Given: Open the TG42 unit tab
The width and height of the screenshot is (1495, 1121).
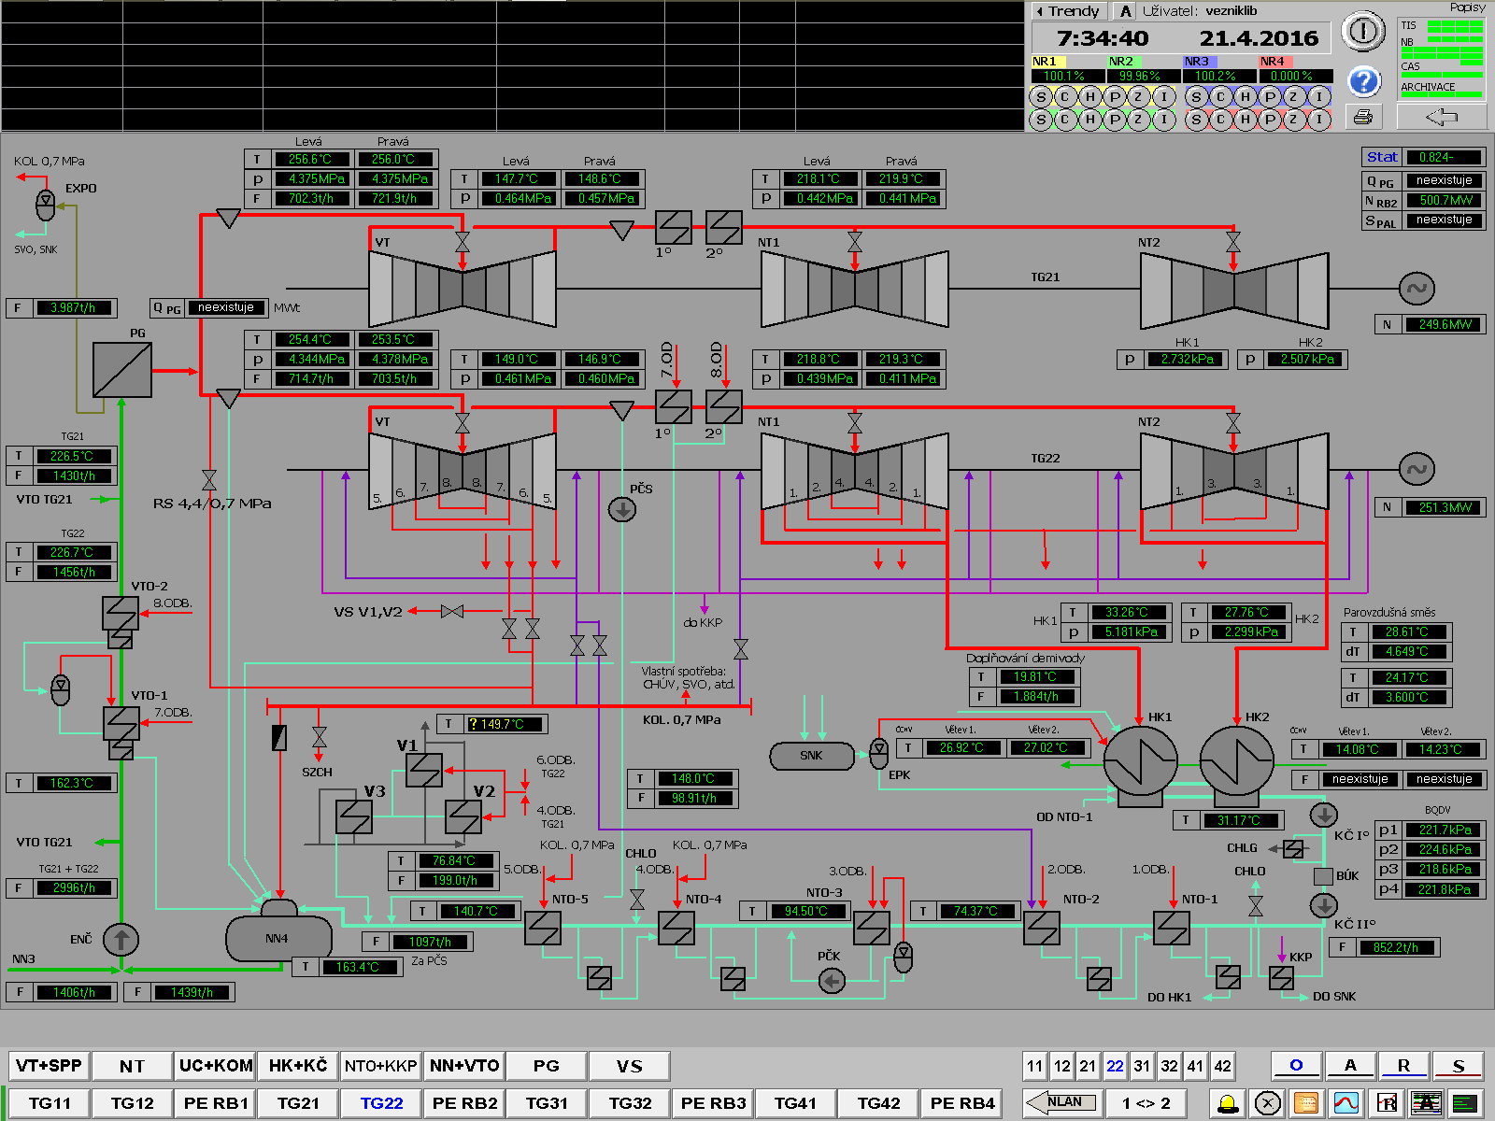Looking at the screenshot, I should click(878, 1103).
